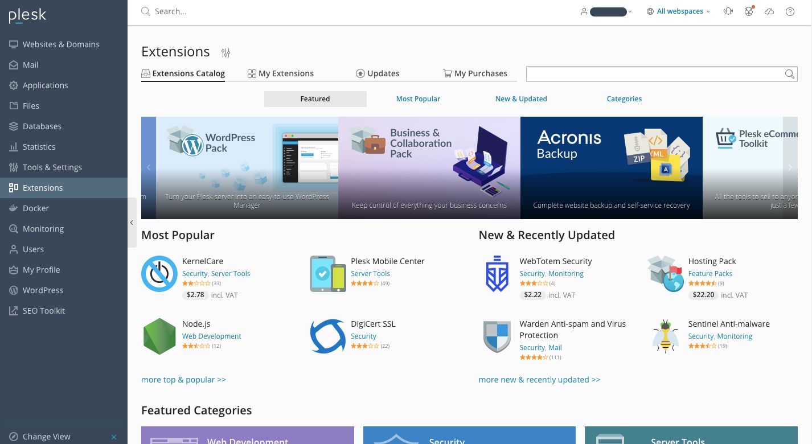Click the Sentinel Anti-malware bee icon
812x444 pixels.
665,336
